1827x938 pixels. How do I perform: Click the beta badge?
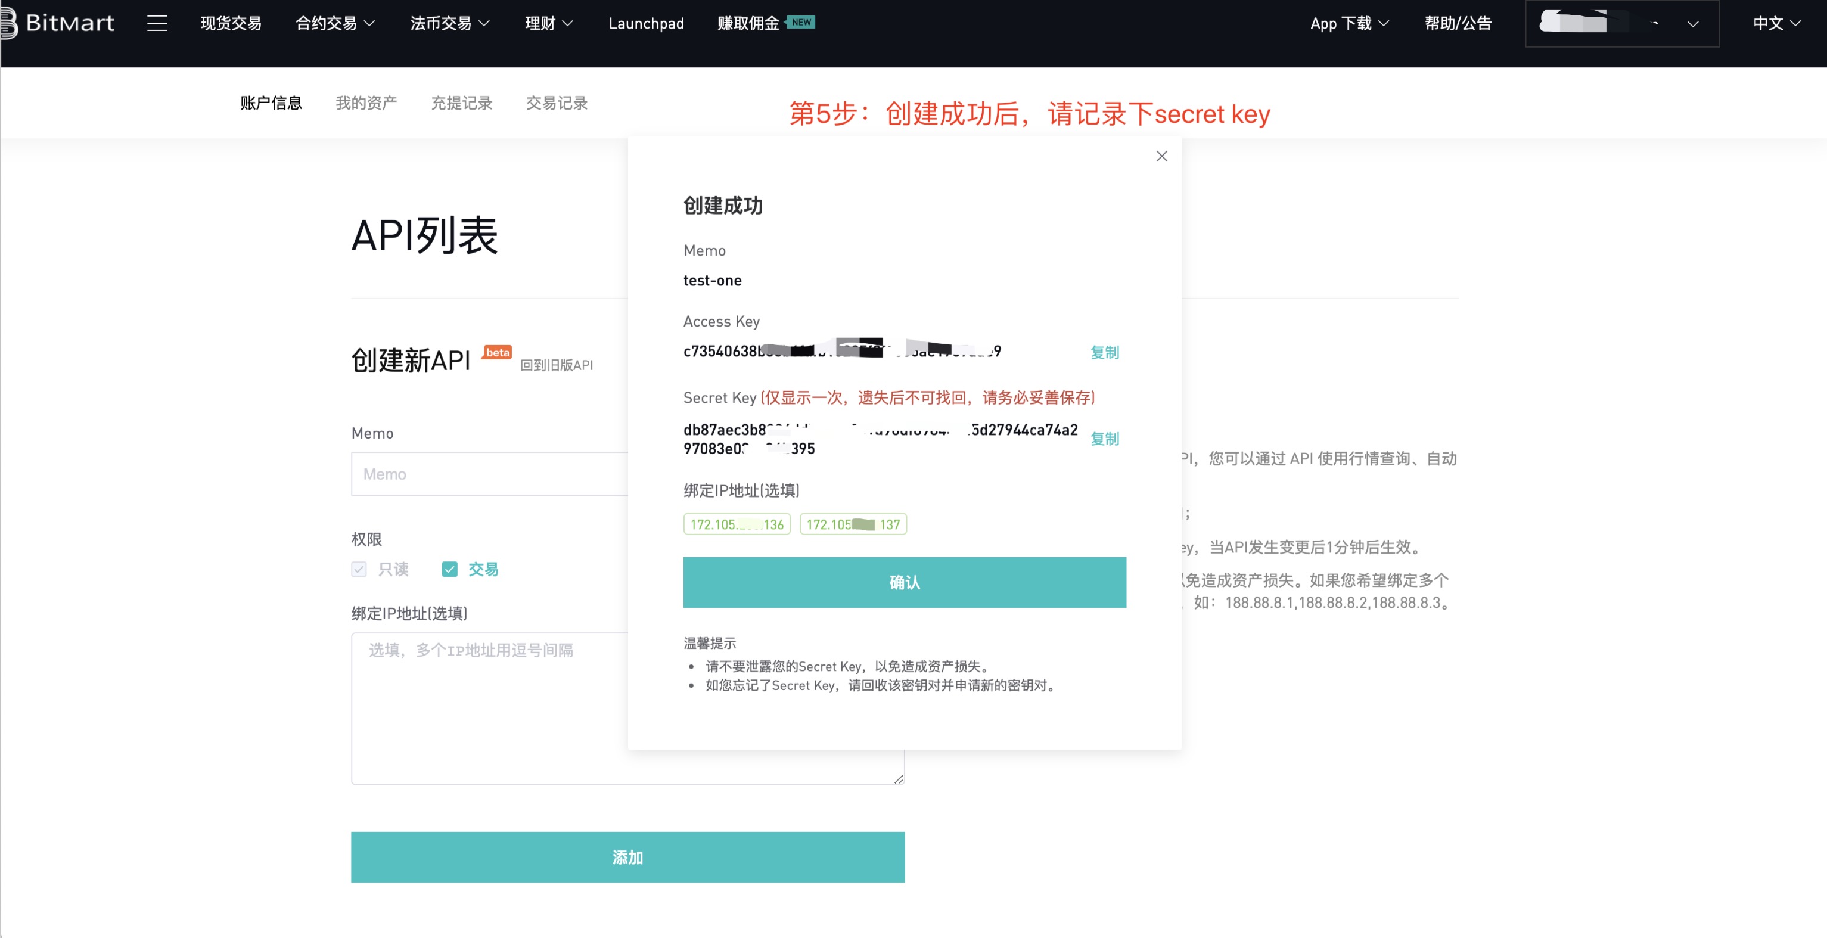(x=497, y=353)
